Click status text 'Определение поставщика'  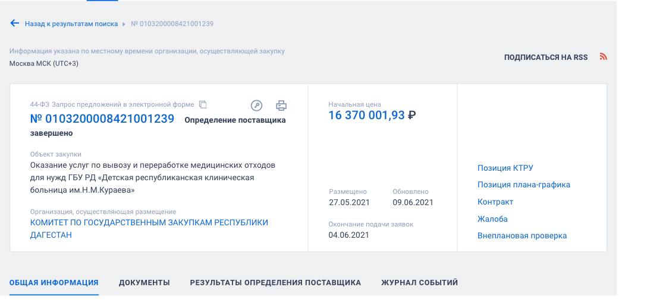235,120
